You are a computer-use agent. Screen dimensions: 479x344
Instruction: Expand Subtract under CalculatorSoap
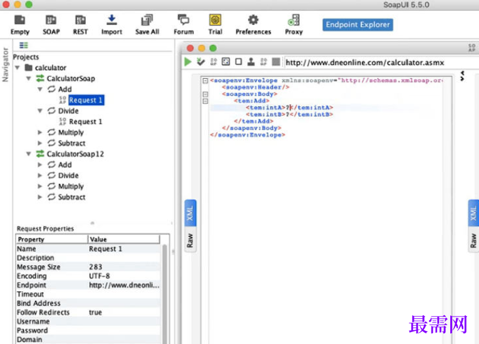(39, 143)
